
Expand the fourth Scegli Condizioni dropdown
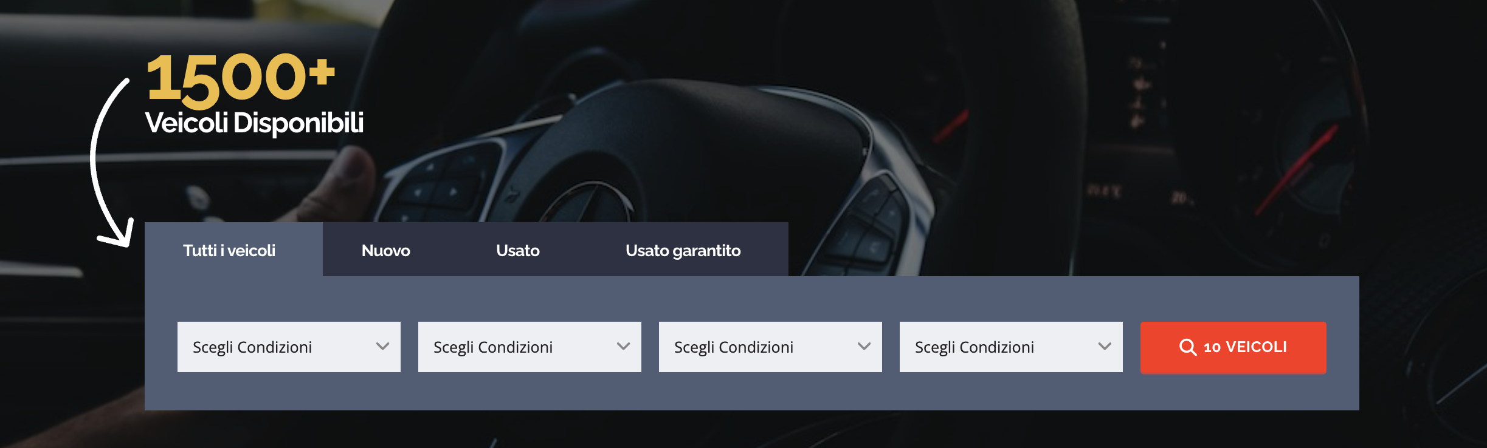tap(1011, 347)
